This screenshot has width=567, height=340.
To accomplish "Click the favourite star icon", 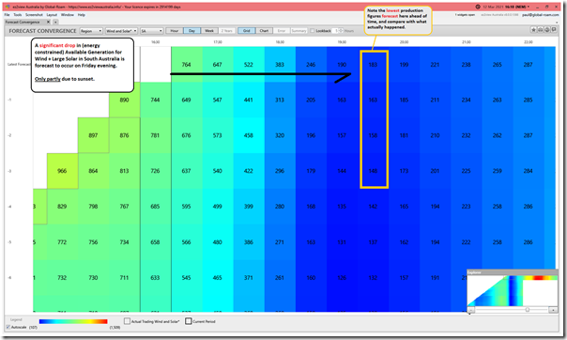I will 534,30.
